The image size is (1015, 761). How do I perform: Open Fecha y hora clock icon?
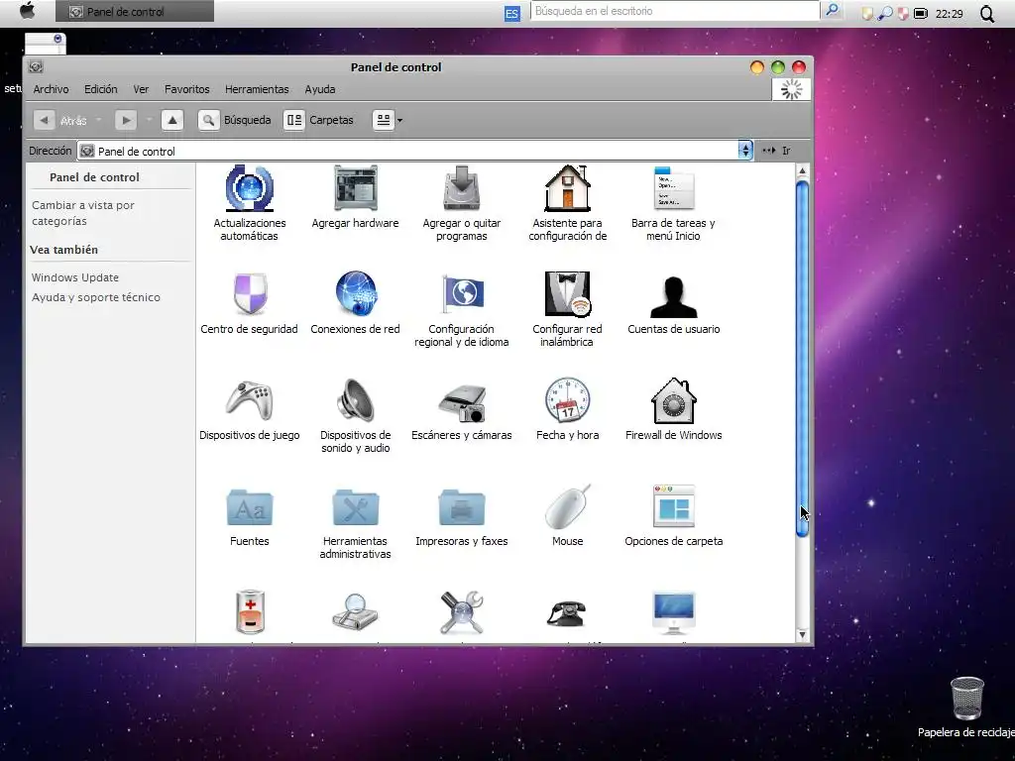coord(567,400)
